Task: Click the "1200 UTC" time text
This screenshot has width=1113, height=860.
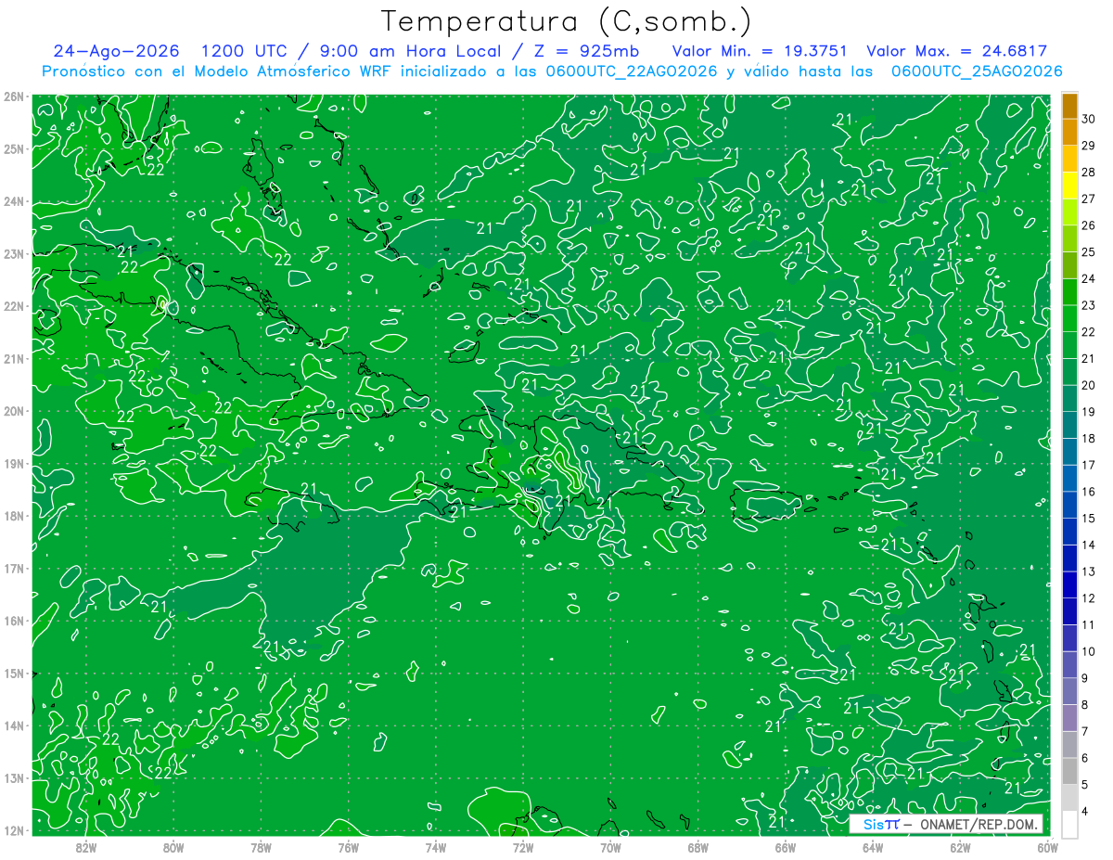Action: tap(244, 51)
